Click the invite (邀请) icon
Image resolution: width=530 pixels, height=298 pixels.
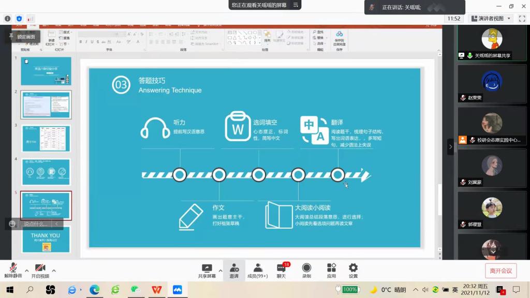coord(234,270)
